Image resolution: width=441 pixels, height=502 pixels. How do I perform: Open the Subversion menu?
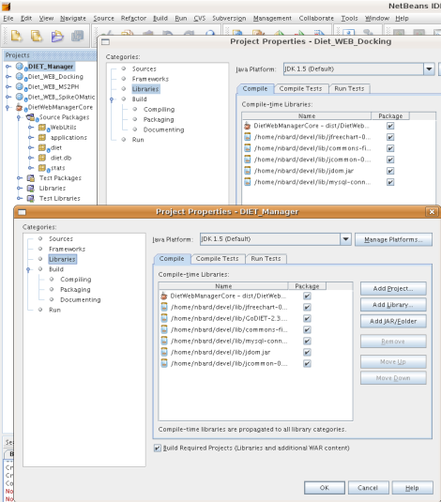click(229, 18)
